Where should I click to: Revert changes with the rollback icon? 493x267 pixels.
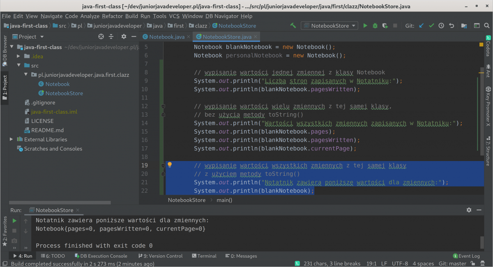(x=452, y=25)
